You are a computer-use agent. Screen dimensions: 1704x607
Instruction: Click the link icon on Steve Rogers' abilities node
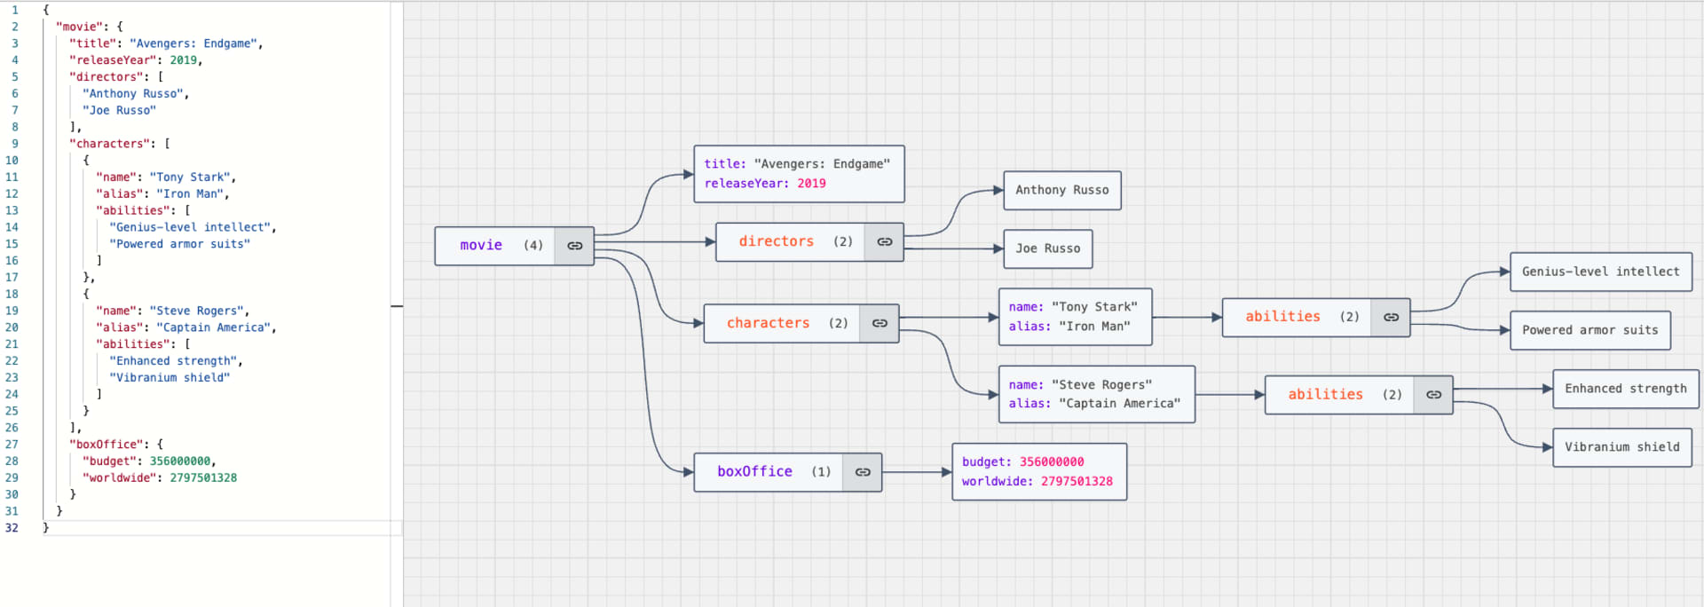click(1433, 395)
